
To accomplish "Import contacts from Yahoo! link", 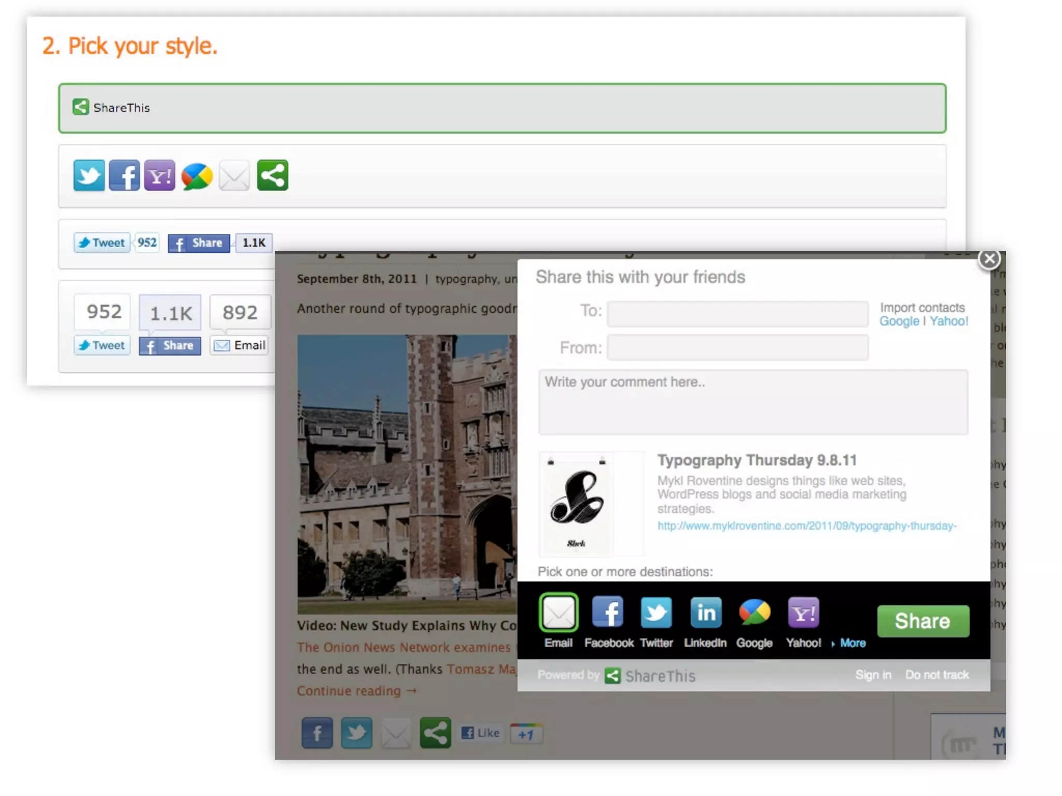I will 948,321.
